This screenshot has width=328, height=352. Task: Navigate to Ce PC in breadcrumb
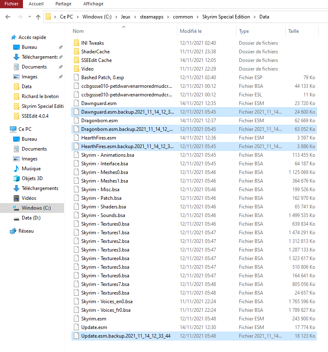(67, 17)
